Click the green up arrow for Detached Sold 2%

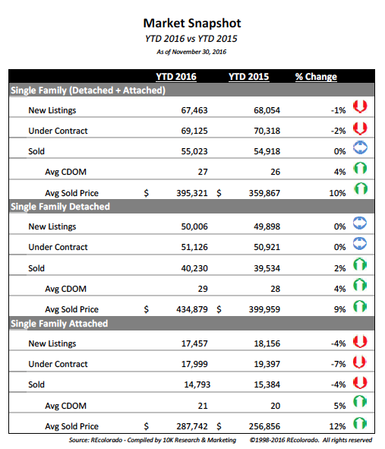click(360, 264)
